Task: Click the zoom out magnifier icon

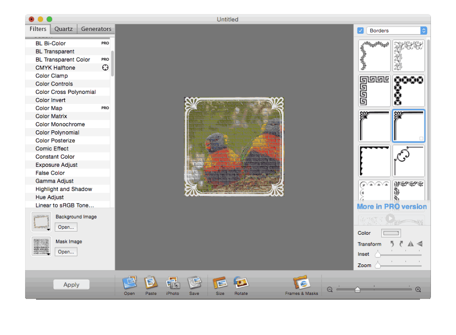Action: tap(330, 289)
